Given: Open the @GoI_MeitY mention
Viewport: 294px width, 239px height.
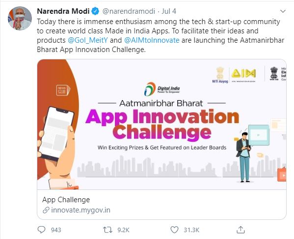Looking at the screenshot, I should pyautogui.click(x=88, y=40).
